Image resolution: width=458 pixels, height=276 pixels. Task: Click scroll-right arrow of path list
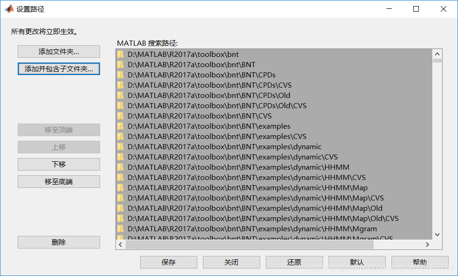(427, 244)
